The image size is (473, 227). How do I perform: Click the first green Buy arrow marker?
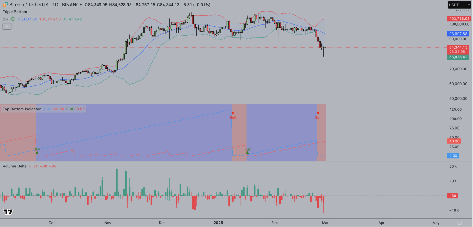[37, 152]
